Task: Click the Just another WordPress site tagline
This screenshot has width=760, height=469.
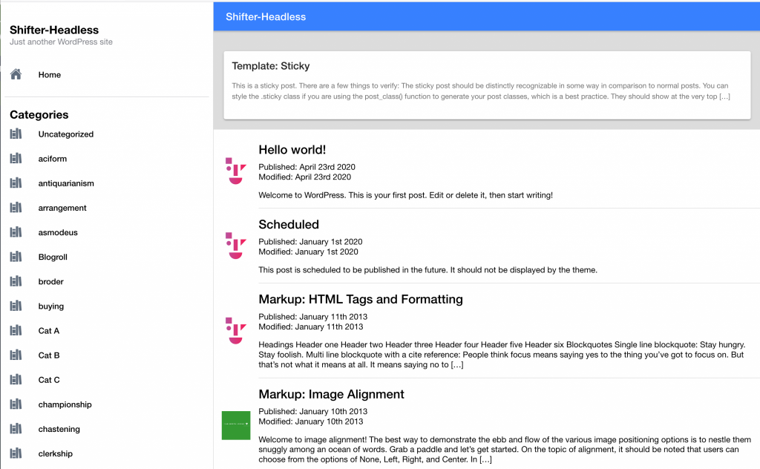Action: pyautogui.click(x=61, y=42)
